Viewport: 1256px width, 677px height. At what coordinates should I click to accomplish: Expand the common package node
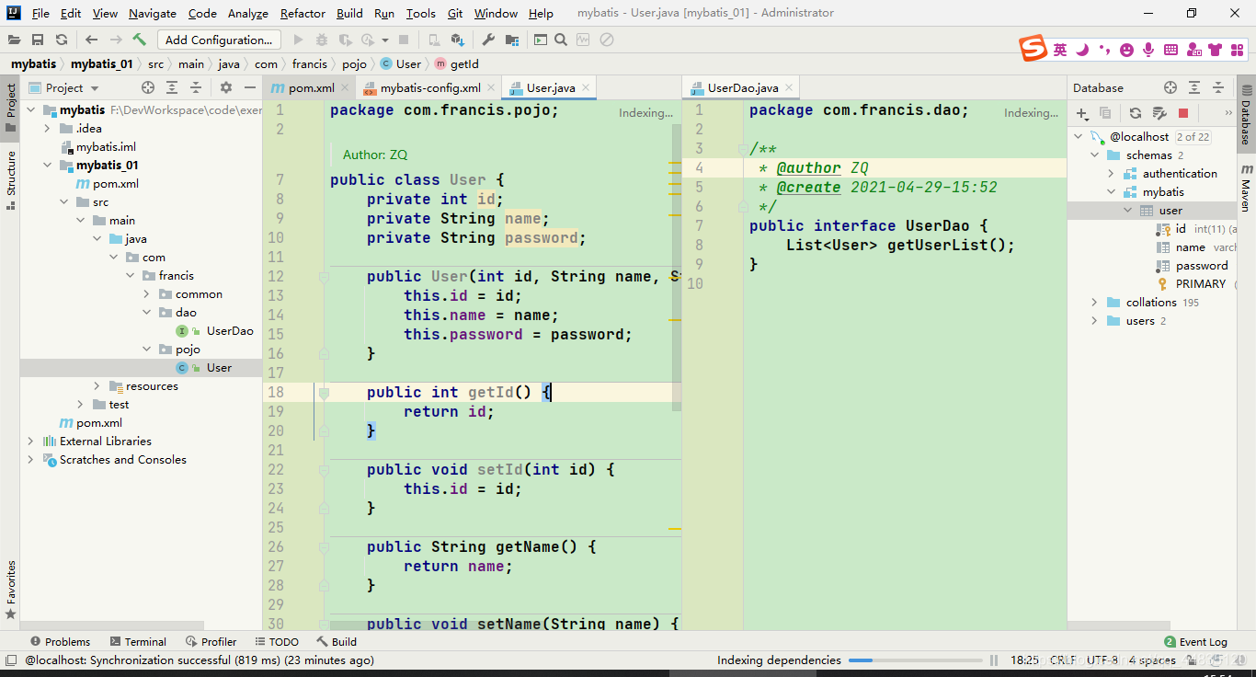pos(147,294)
